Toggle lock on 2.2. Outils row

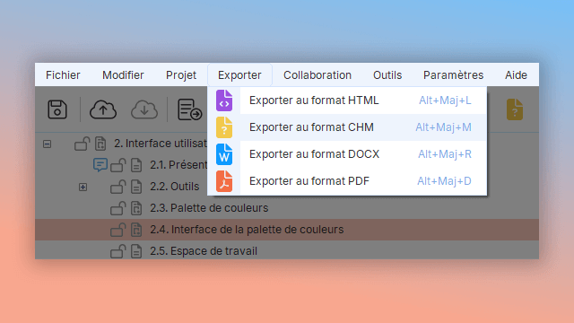coord(117,187)
